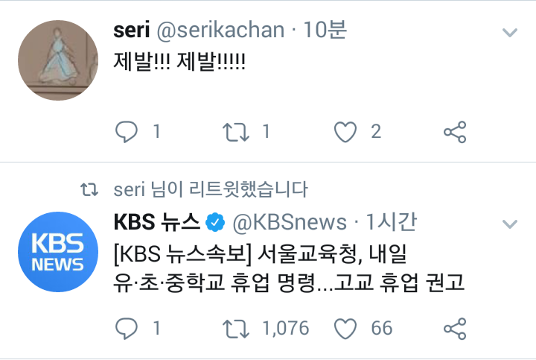The image size is (536, 360).
Task: Click the KBS 뉴스 display name
Action: 156,223
